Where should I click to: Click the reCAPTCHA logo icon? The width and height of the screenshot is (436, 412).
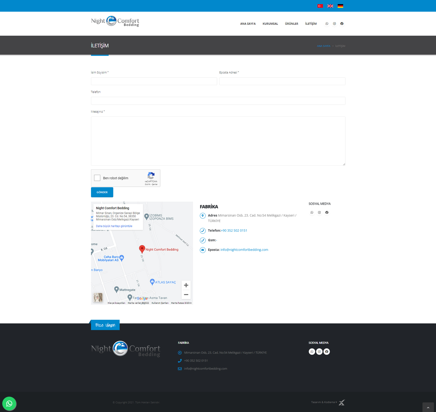click(151, 176)
